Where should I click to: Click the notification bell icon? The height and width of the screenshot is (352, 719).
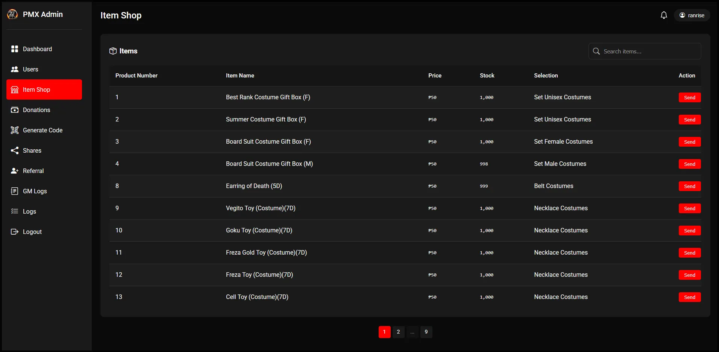(664, 15)
